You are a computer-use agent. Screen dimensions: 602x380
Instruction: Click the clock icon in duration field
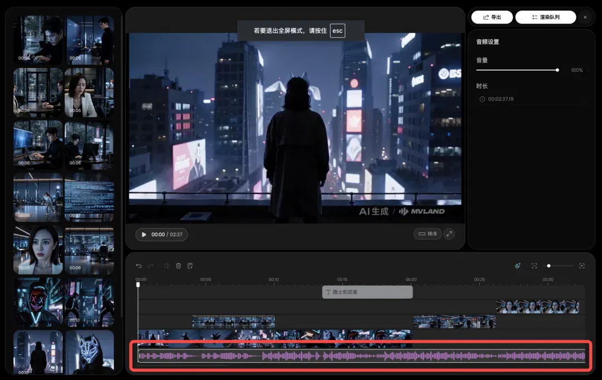click(x=482, y=99)
